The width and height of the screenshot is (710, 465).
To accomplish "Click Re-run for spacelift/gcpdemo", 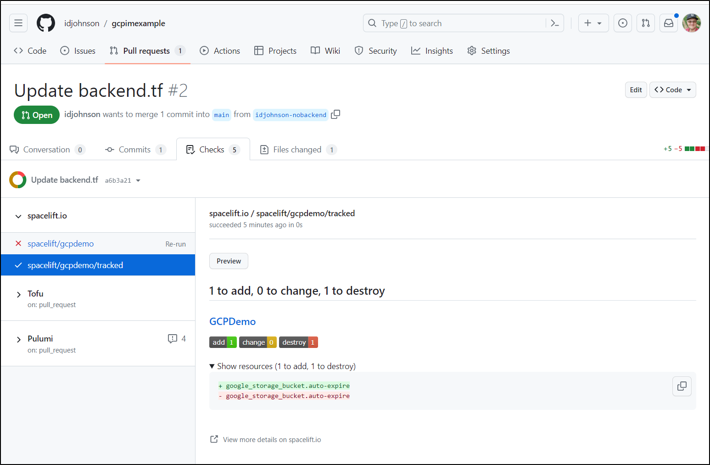I will click(x=175, y=244).
